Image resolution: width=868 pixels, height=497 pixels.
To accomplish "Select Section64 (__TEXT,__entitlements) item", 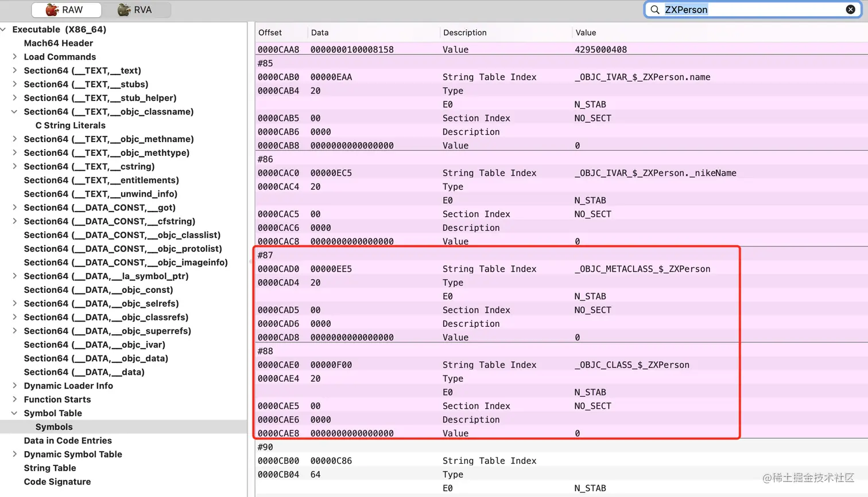I will [101, 181].
